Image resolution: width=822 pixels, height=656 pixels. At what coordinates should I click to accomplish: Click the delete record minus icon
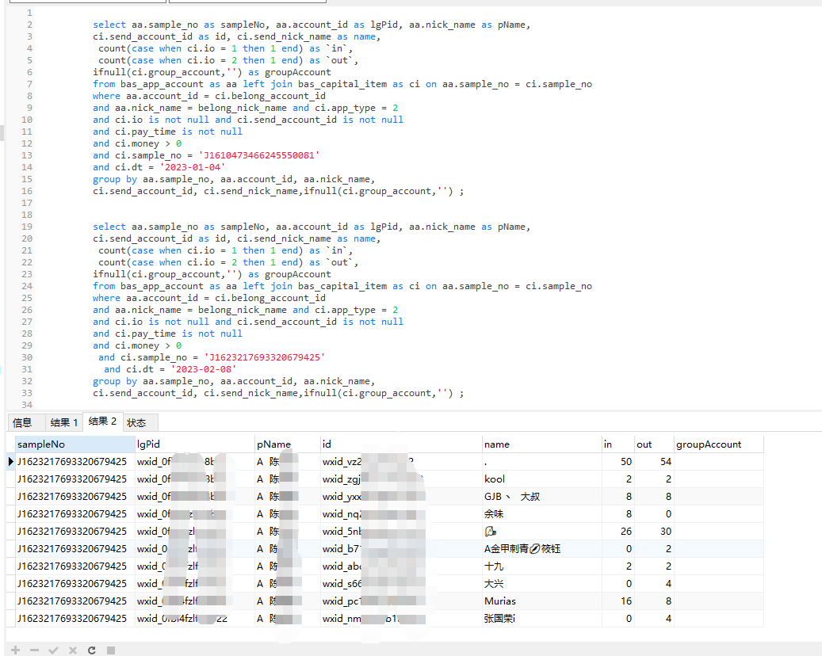[x=34, y=650]
